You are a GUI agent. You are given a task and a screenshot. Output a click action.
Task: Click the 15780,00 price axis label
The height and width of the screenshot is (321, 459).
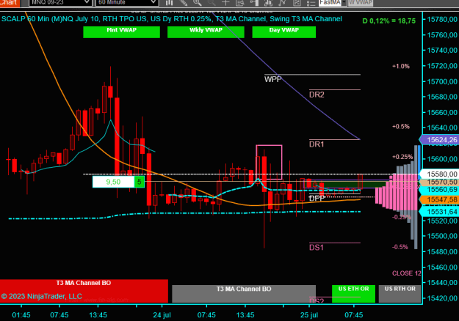442,19
